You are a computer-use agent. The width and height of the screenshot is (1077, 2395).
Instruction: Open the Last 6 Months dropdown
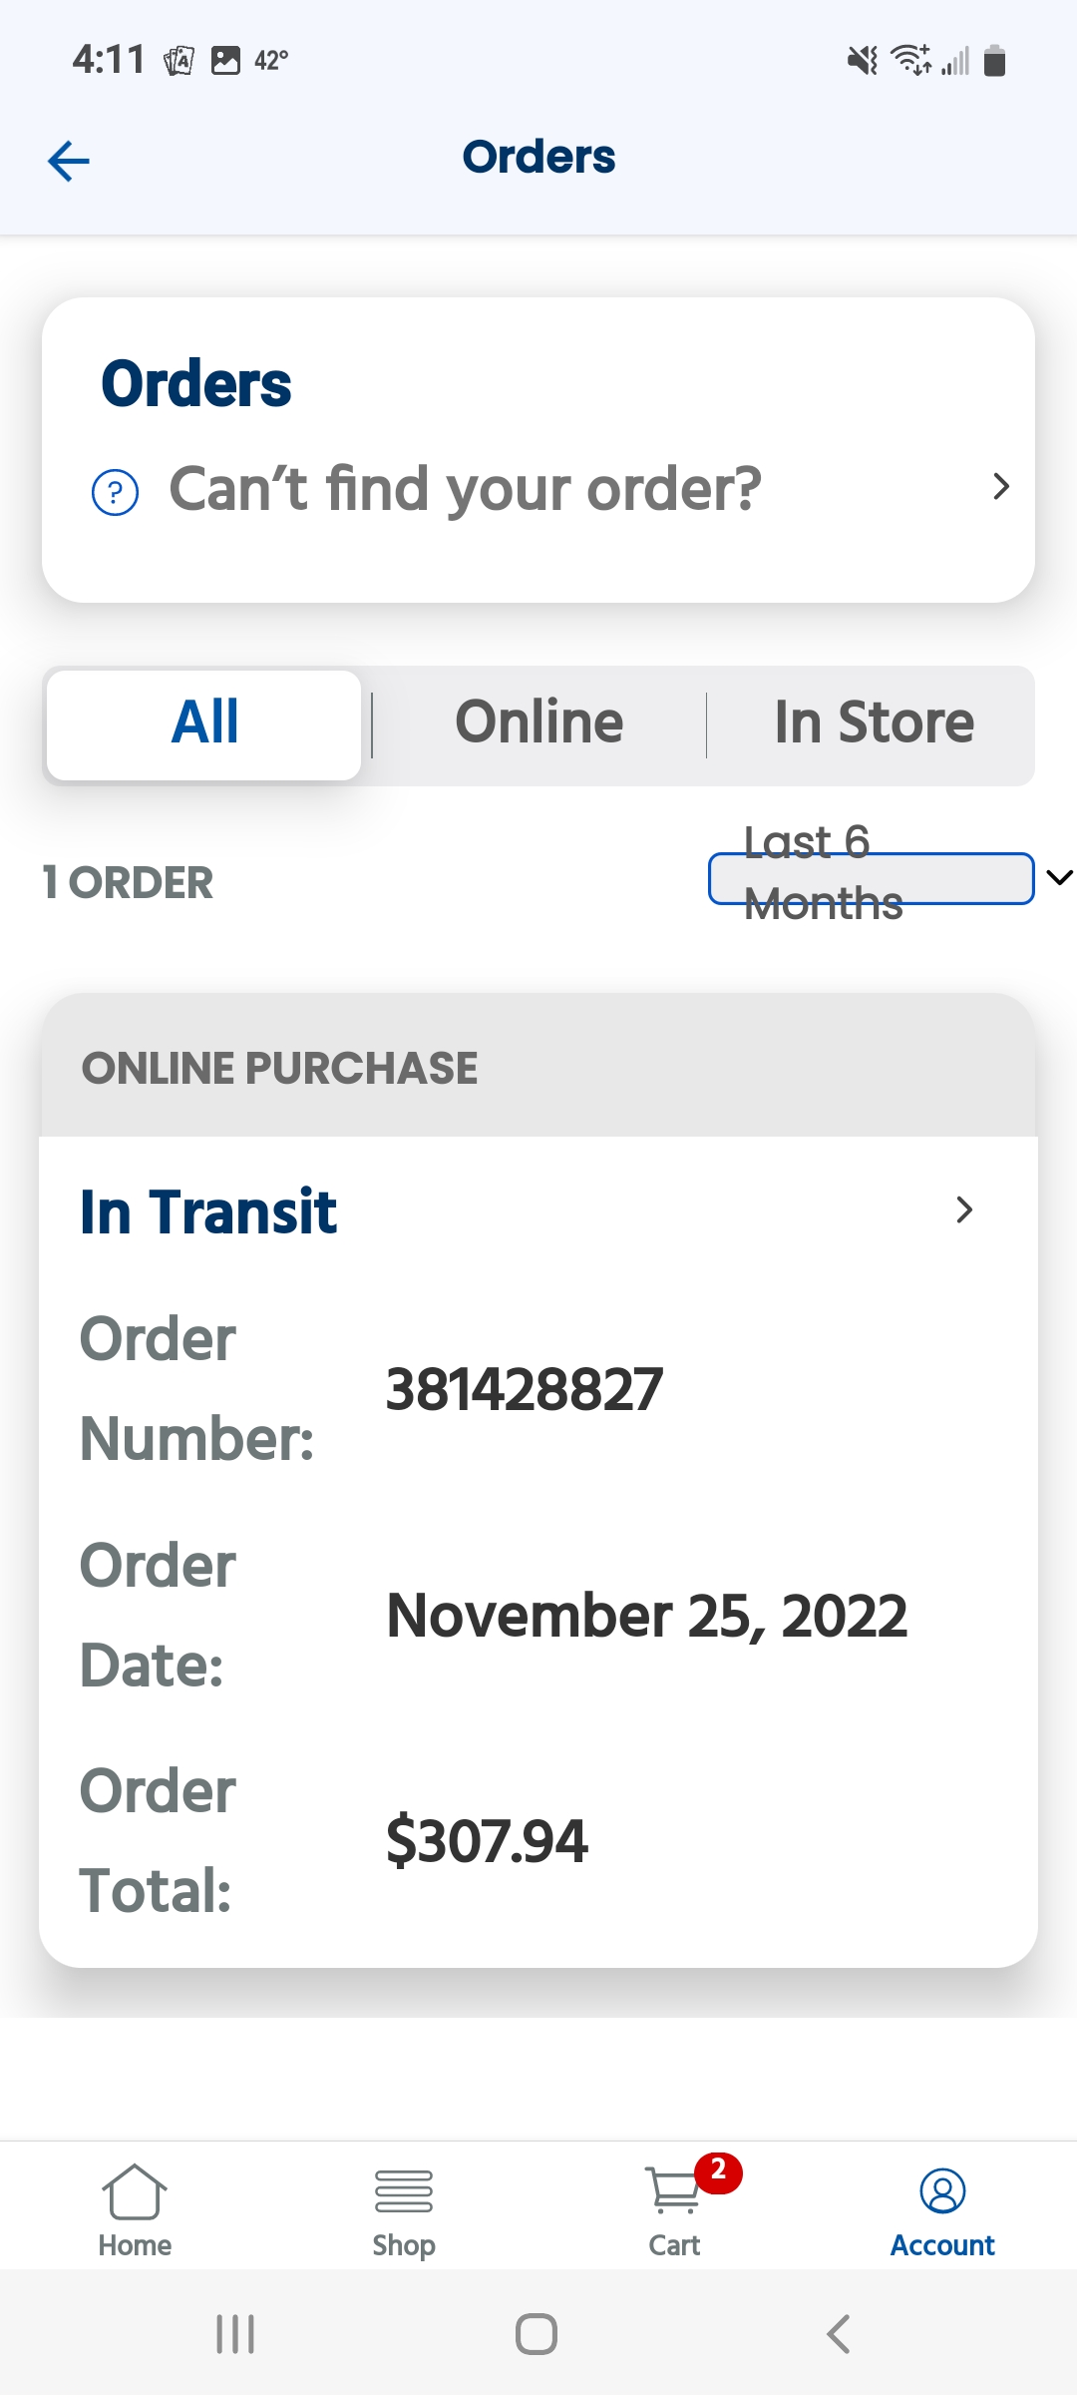click(x=870, y=878)
